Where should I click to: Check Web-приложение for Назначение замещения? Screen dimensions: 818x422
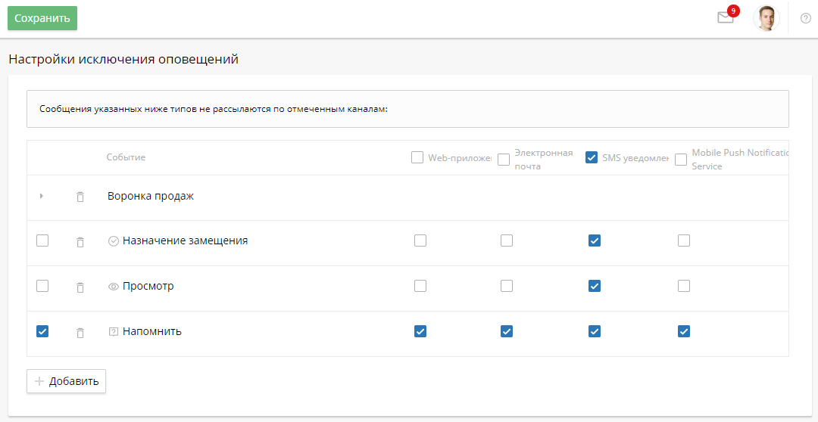click(420, 240)
